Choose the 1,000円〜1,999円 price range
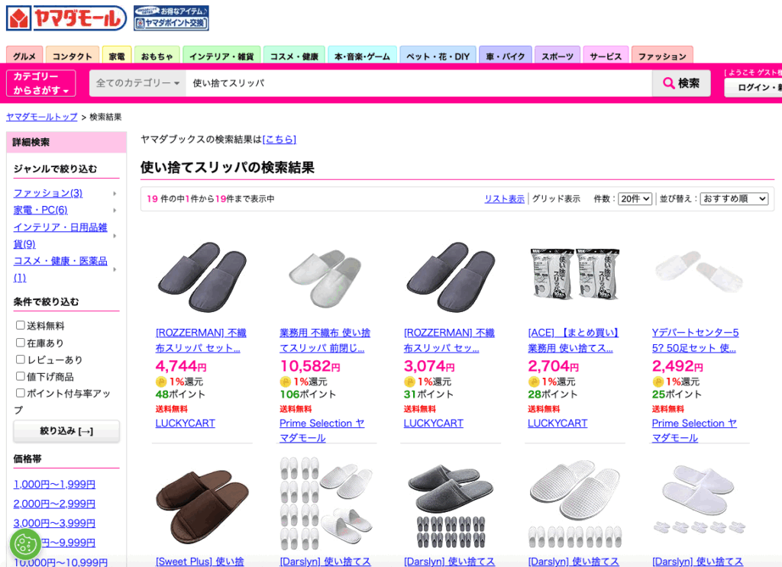Screen dimensions: 782x567 click(54, 485)
